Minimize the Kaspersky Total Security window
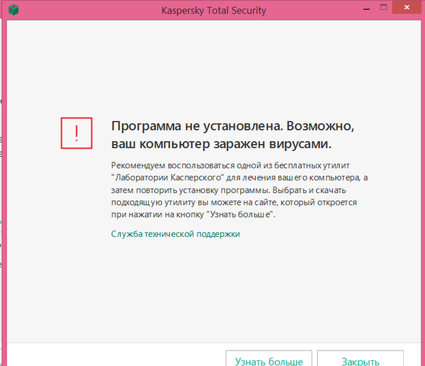Screen dimensions: 425x366 click(x=366, y=9)
